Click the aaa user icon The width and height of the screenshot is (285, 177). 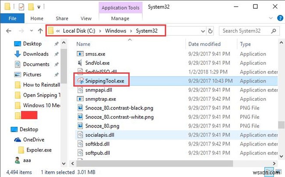(x=18, y=160)
